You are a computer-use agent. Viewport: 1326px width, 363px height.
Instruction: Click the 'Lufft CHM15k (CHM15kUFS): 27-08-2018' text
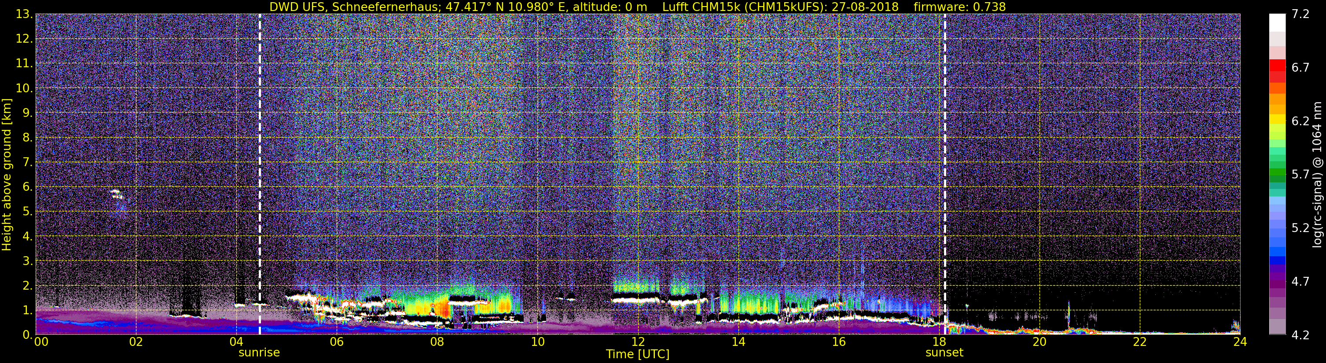(780, 7)
